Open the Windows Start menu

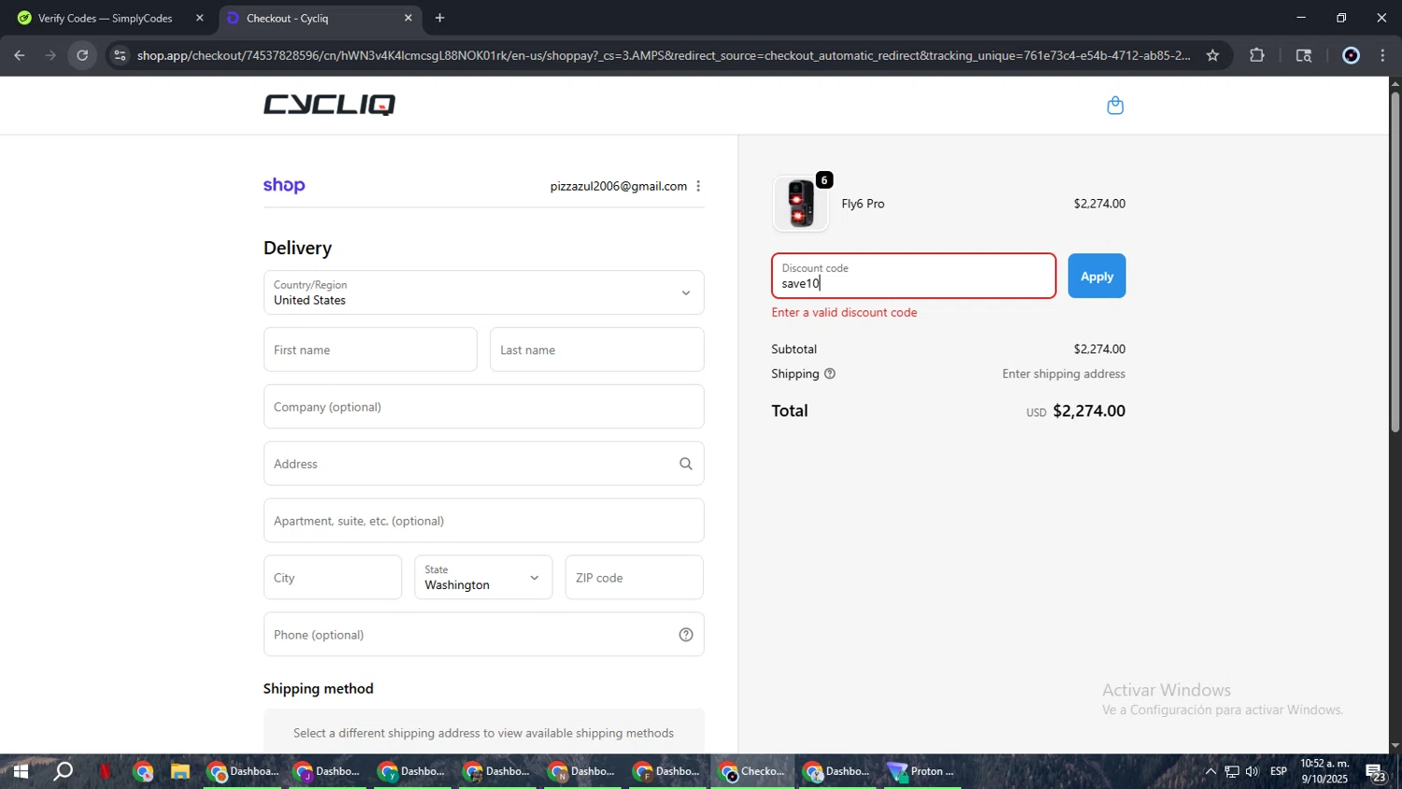coord(20,771)
